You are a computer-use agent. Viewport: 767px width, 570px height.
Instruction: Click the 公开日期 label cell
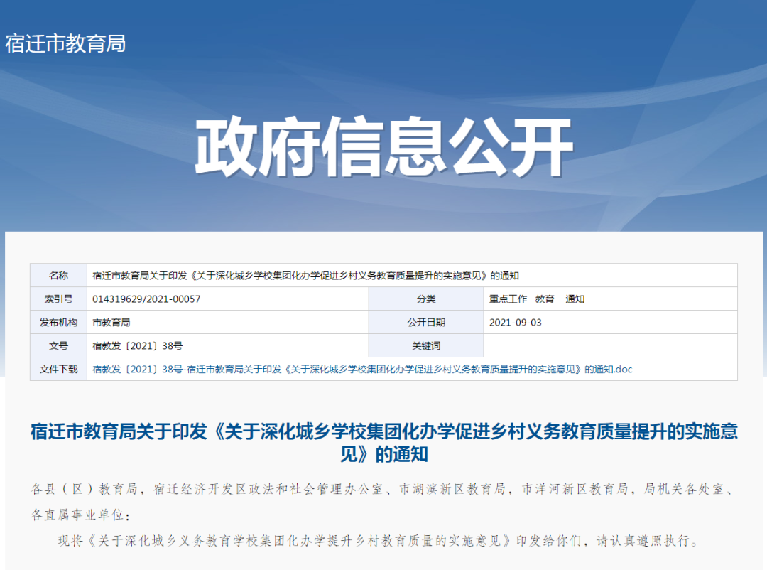tap(426, 322)
